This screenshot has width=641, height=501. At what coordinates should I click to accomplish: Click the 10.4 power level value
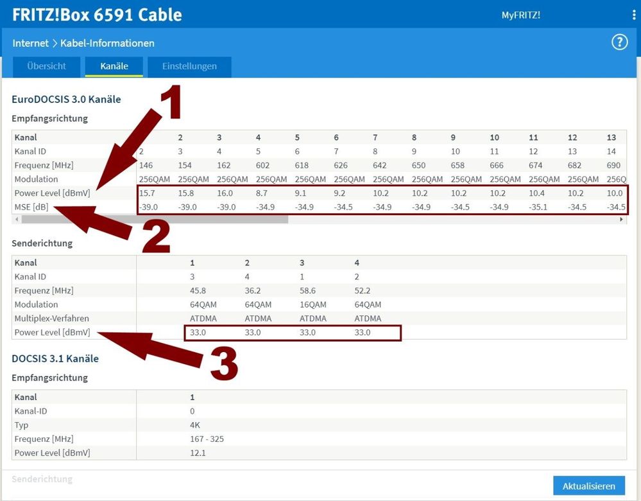[536, 193]
